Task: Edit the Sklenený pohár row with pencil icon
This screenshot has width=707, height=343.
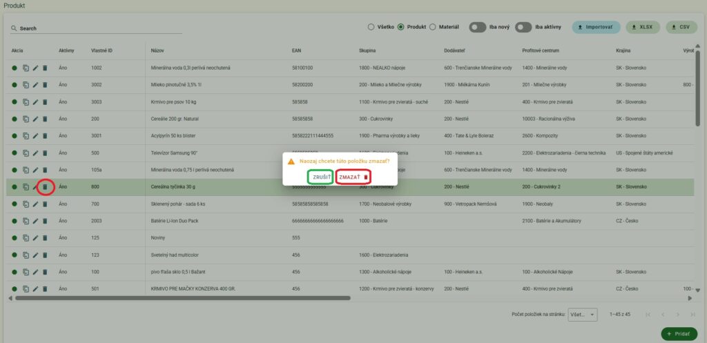Action: point(35,204)
